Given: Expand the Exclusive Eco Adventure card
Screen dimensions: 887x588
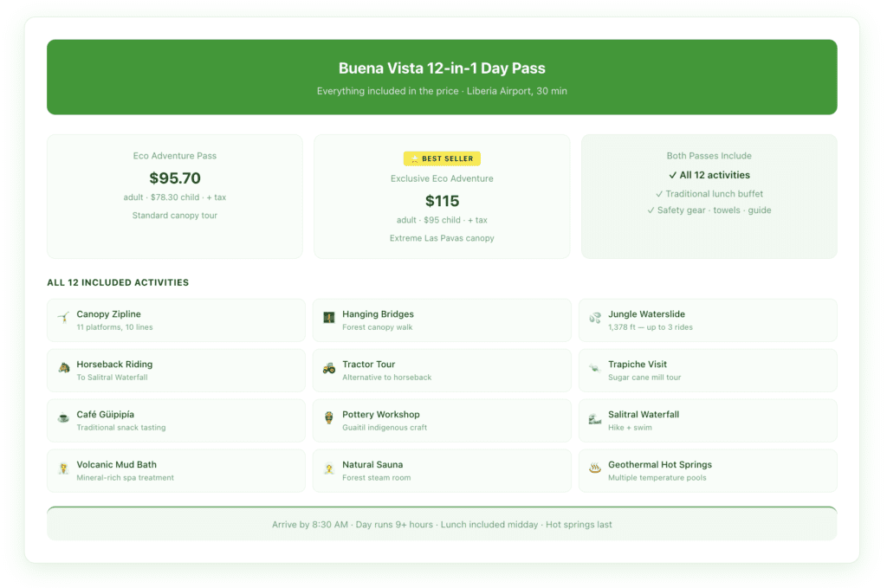Looking at the screenshot, I should point(442,196).
